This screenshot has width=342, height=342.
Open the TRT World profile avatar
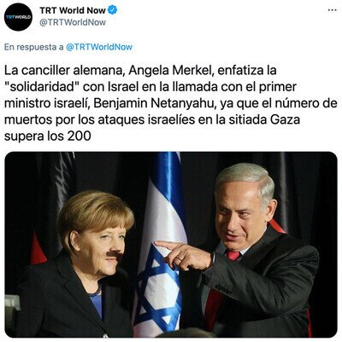coord(19,18)
